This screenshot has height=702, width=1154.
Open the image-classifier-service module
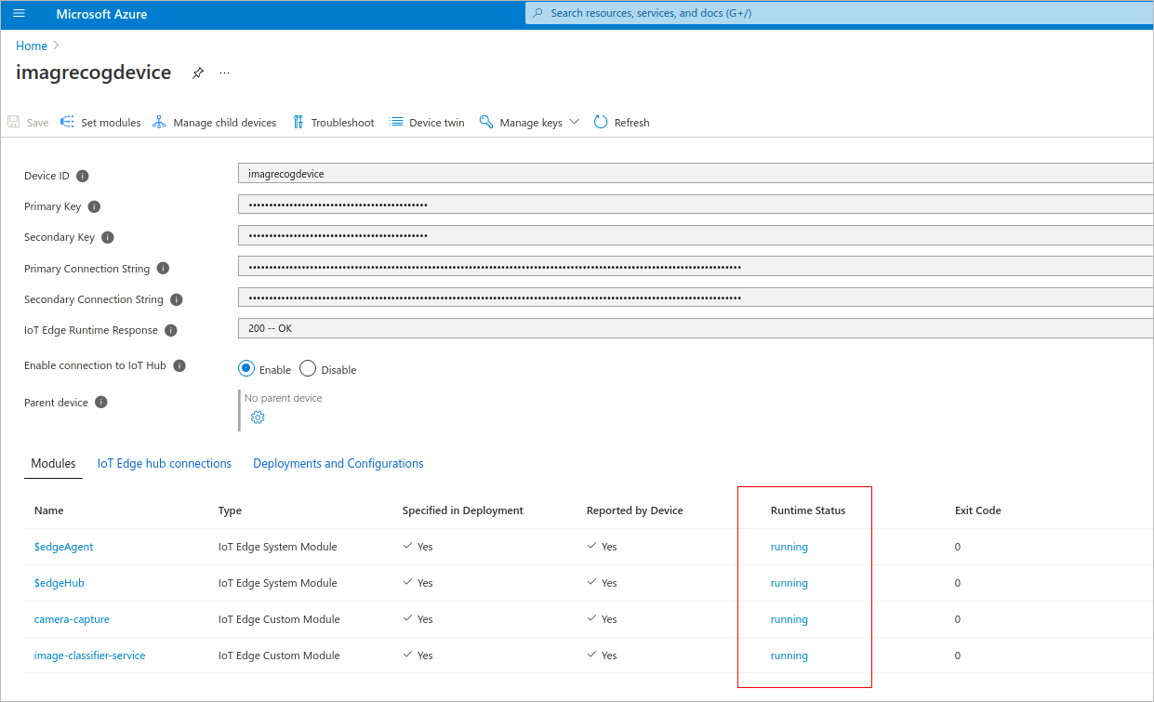click(89, 656)
